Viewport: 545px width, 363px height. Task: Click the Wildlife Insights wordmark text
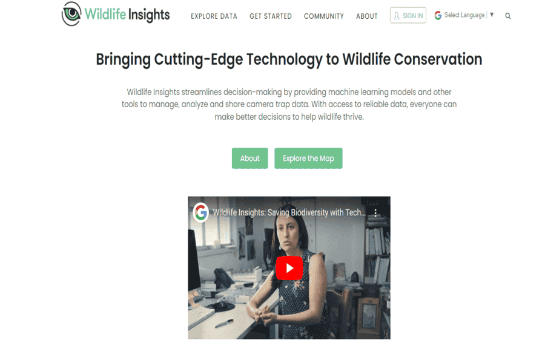pos(127,15)
